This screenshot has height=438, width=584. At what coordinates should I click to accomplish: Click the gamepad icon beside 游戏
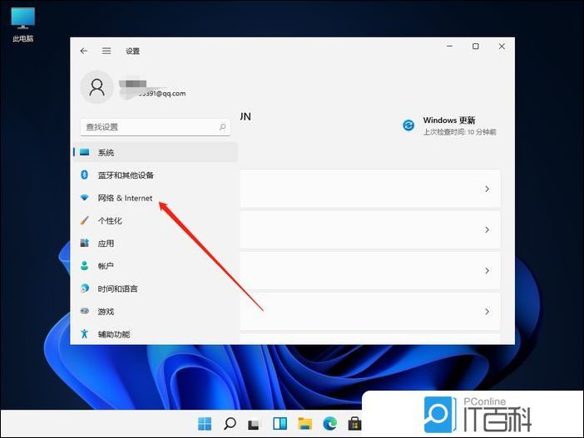(85, 311)
